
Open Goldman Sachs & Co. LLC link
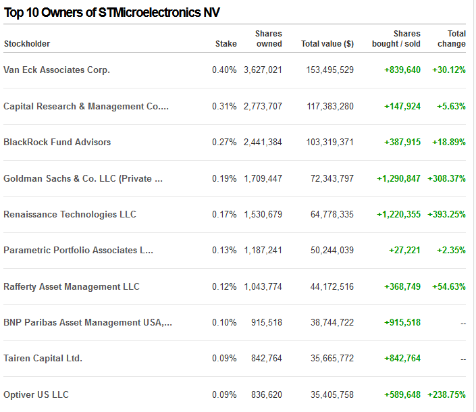click(x=83, y=178)
